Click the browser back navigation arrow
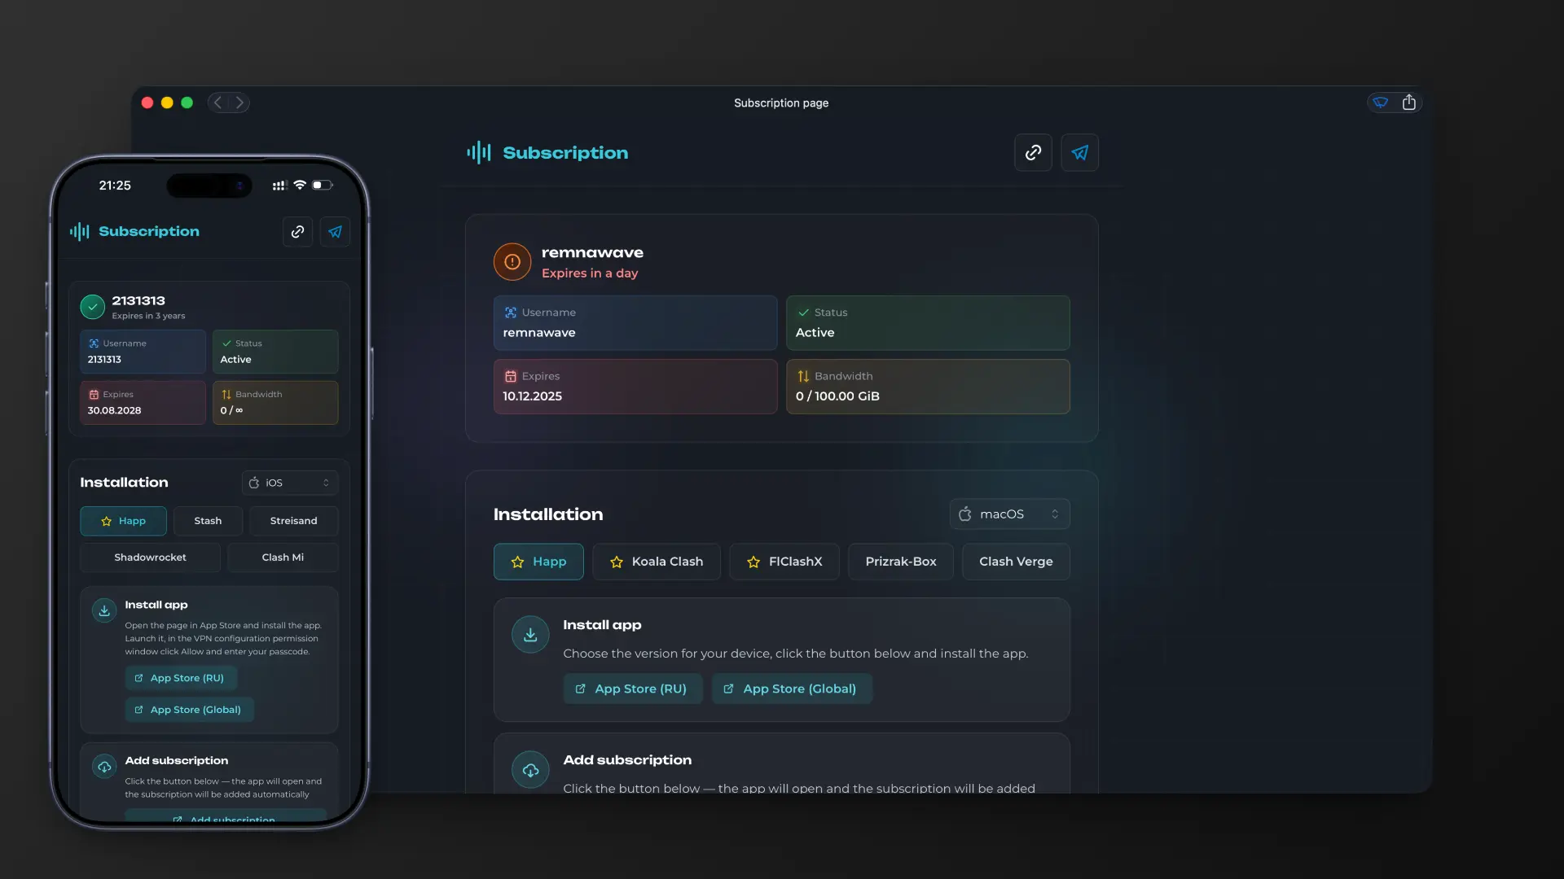Image resolution: width=1564 pixels, height=879 pixels. click(217, 102)
